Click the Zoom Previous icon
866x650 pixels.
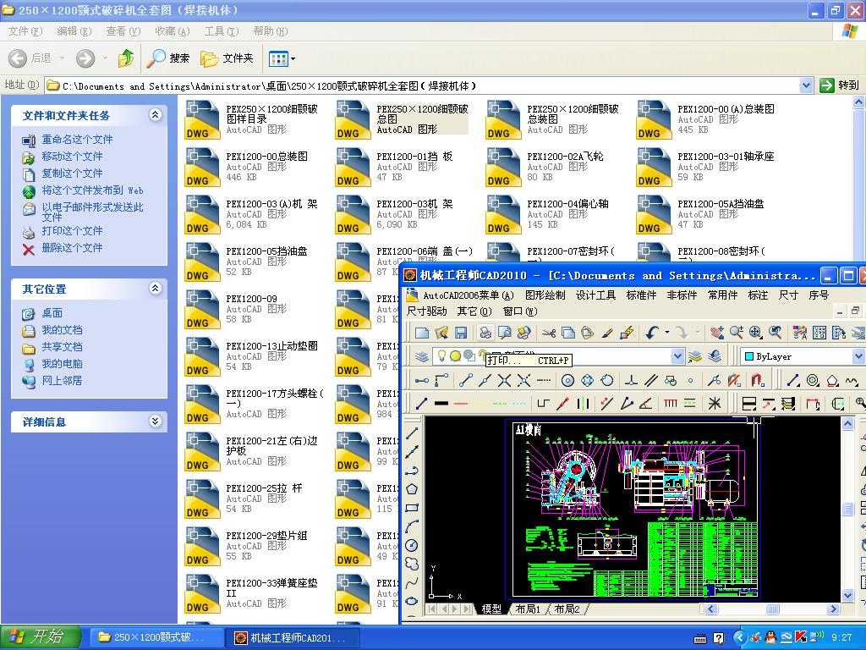(x=776, y=332)
